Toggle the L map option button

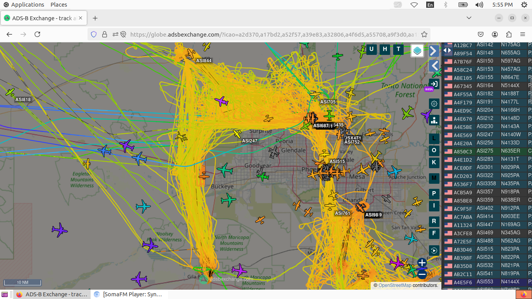[434, 138]
